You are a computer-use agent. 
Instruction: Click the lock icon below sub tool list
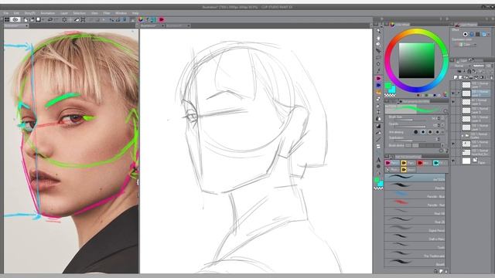point(435,271)
